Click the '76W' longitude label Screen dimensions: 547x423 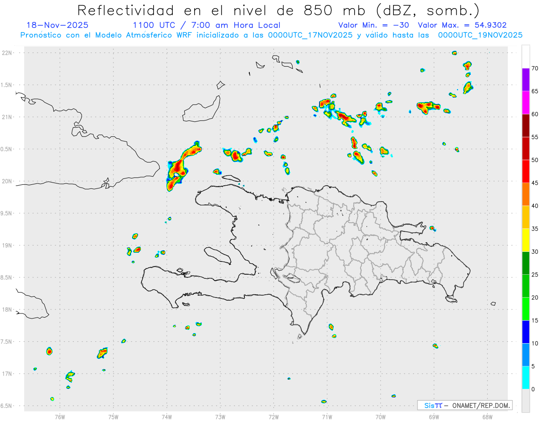coord(60,416)
